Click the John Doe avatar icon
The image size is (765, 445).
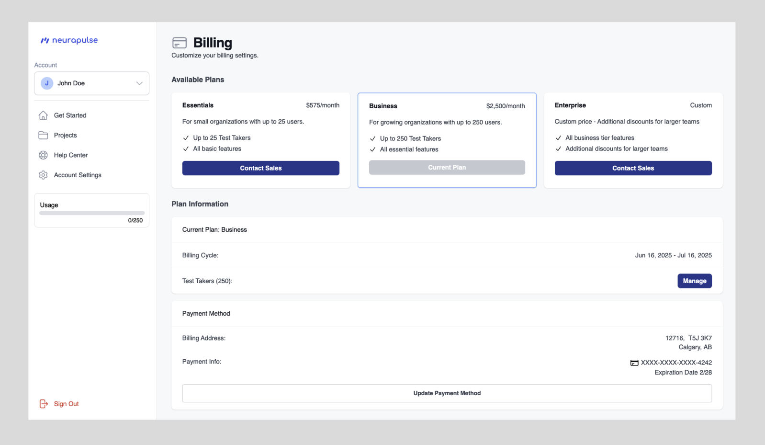pos(46,83)
